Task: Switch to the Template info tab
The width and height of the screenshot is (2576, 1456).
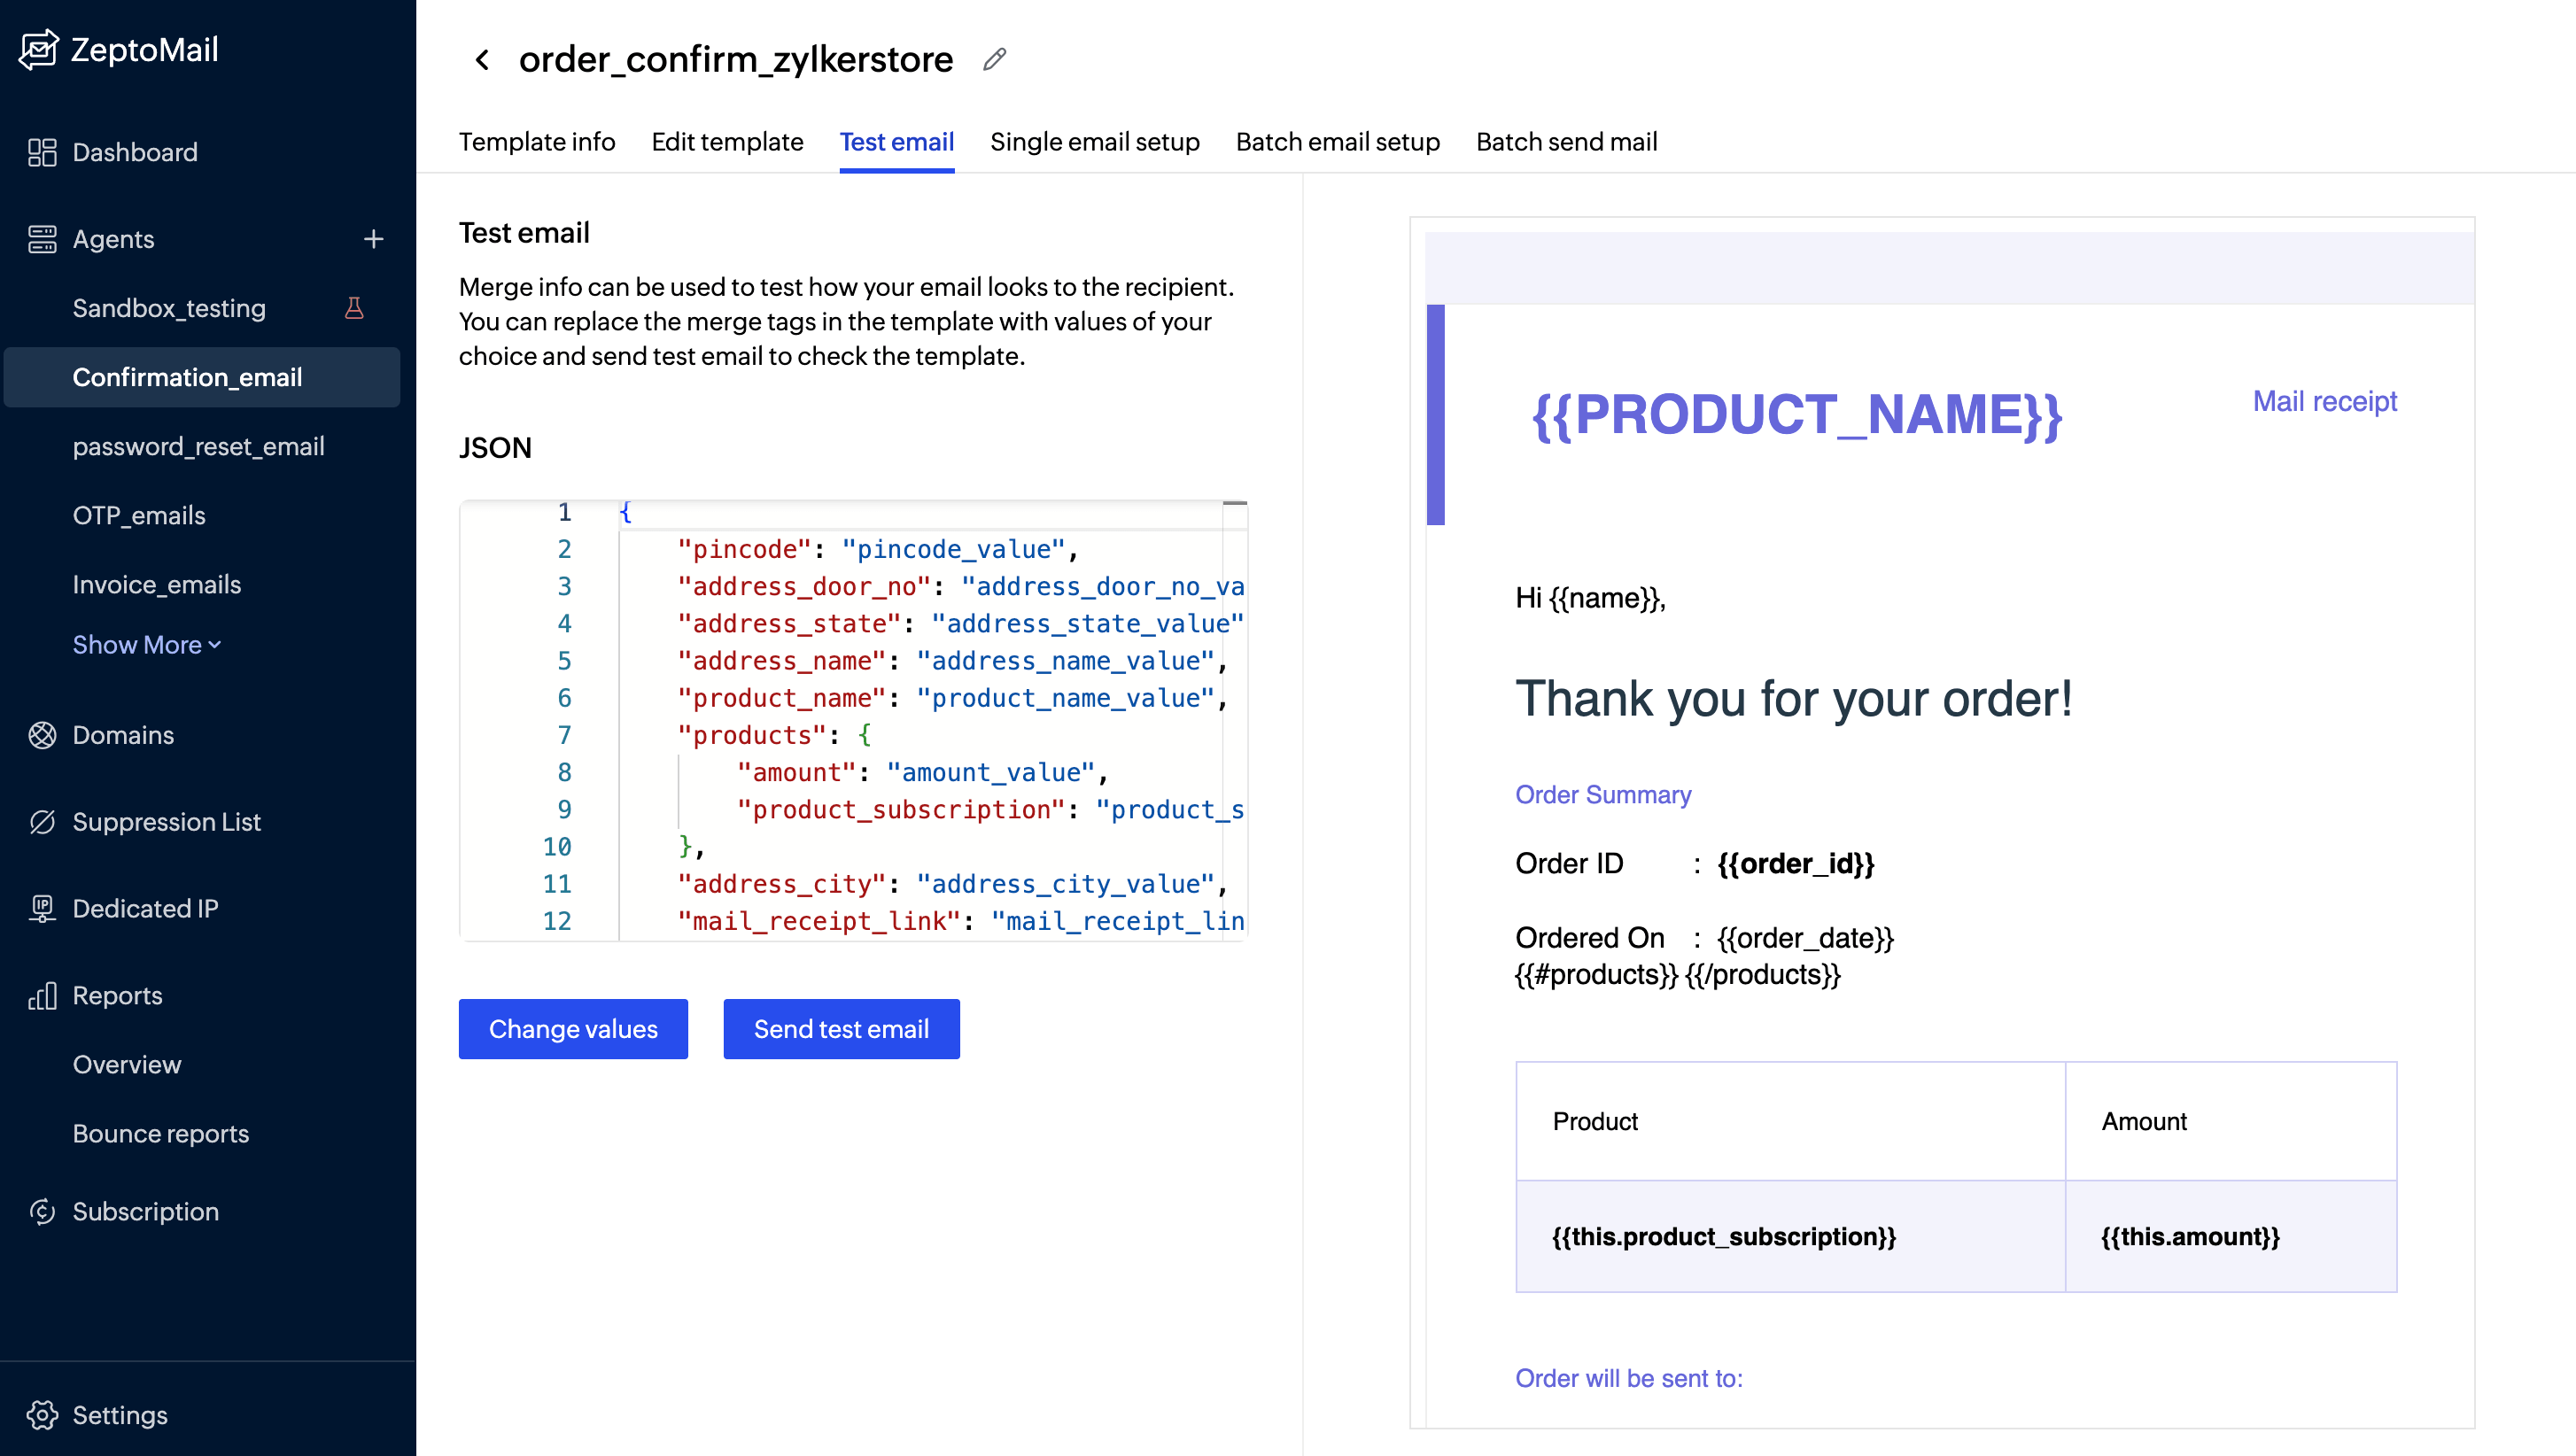Action: click(537, 142)
